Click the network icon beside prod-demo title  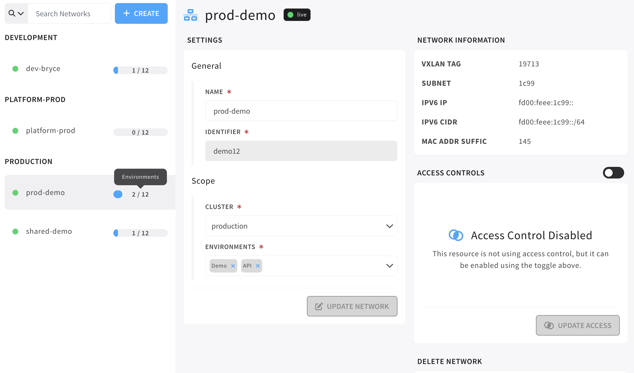tap(190, 15)
